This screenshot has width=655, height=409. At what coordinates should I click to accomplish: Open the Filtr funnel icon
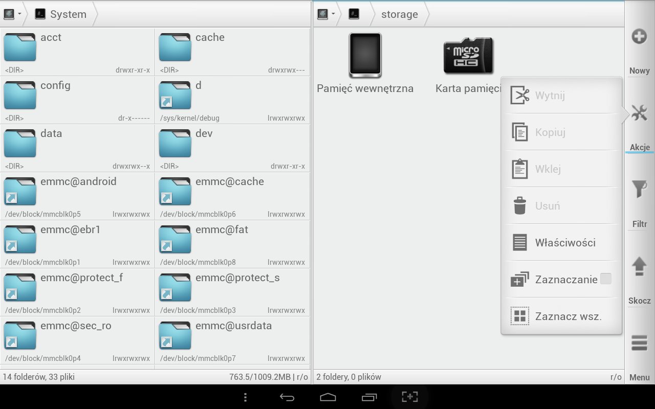click(639, 189)
